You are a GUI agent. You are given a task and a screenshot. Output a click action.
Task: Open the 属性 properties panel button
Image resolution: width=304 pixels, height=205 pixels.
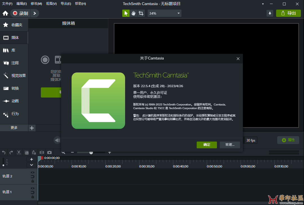pyautogui.click(x=288, y=140)
